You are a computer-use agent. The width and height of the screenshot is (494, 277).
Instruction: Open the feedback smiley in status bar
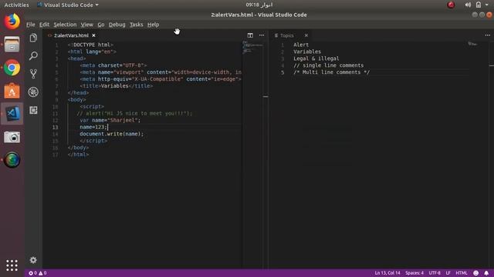point(475,273)
